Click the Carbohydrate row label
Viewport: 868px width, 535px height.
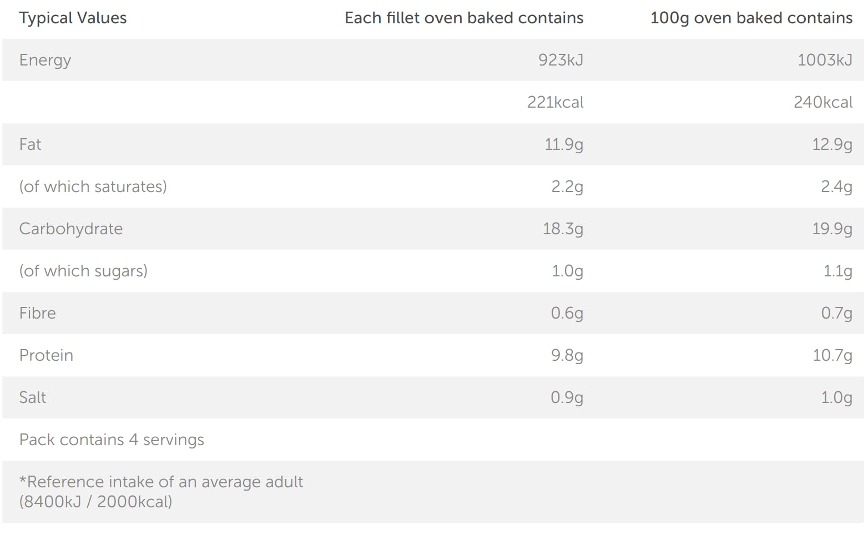[x=70, y=229]
